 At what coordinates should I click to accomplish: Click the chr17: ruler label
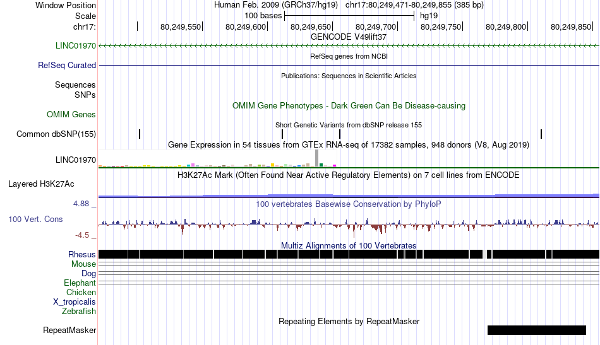coord(85,26)
